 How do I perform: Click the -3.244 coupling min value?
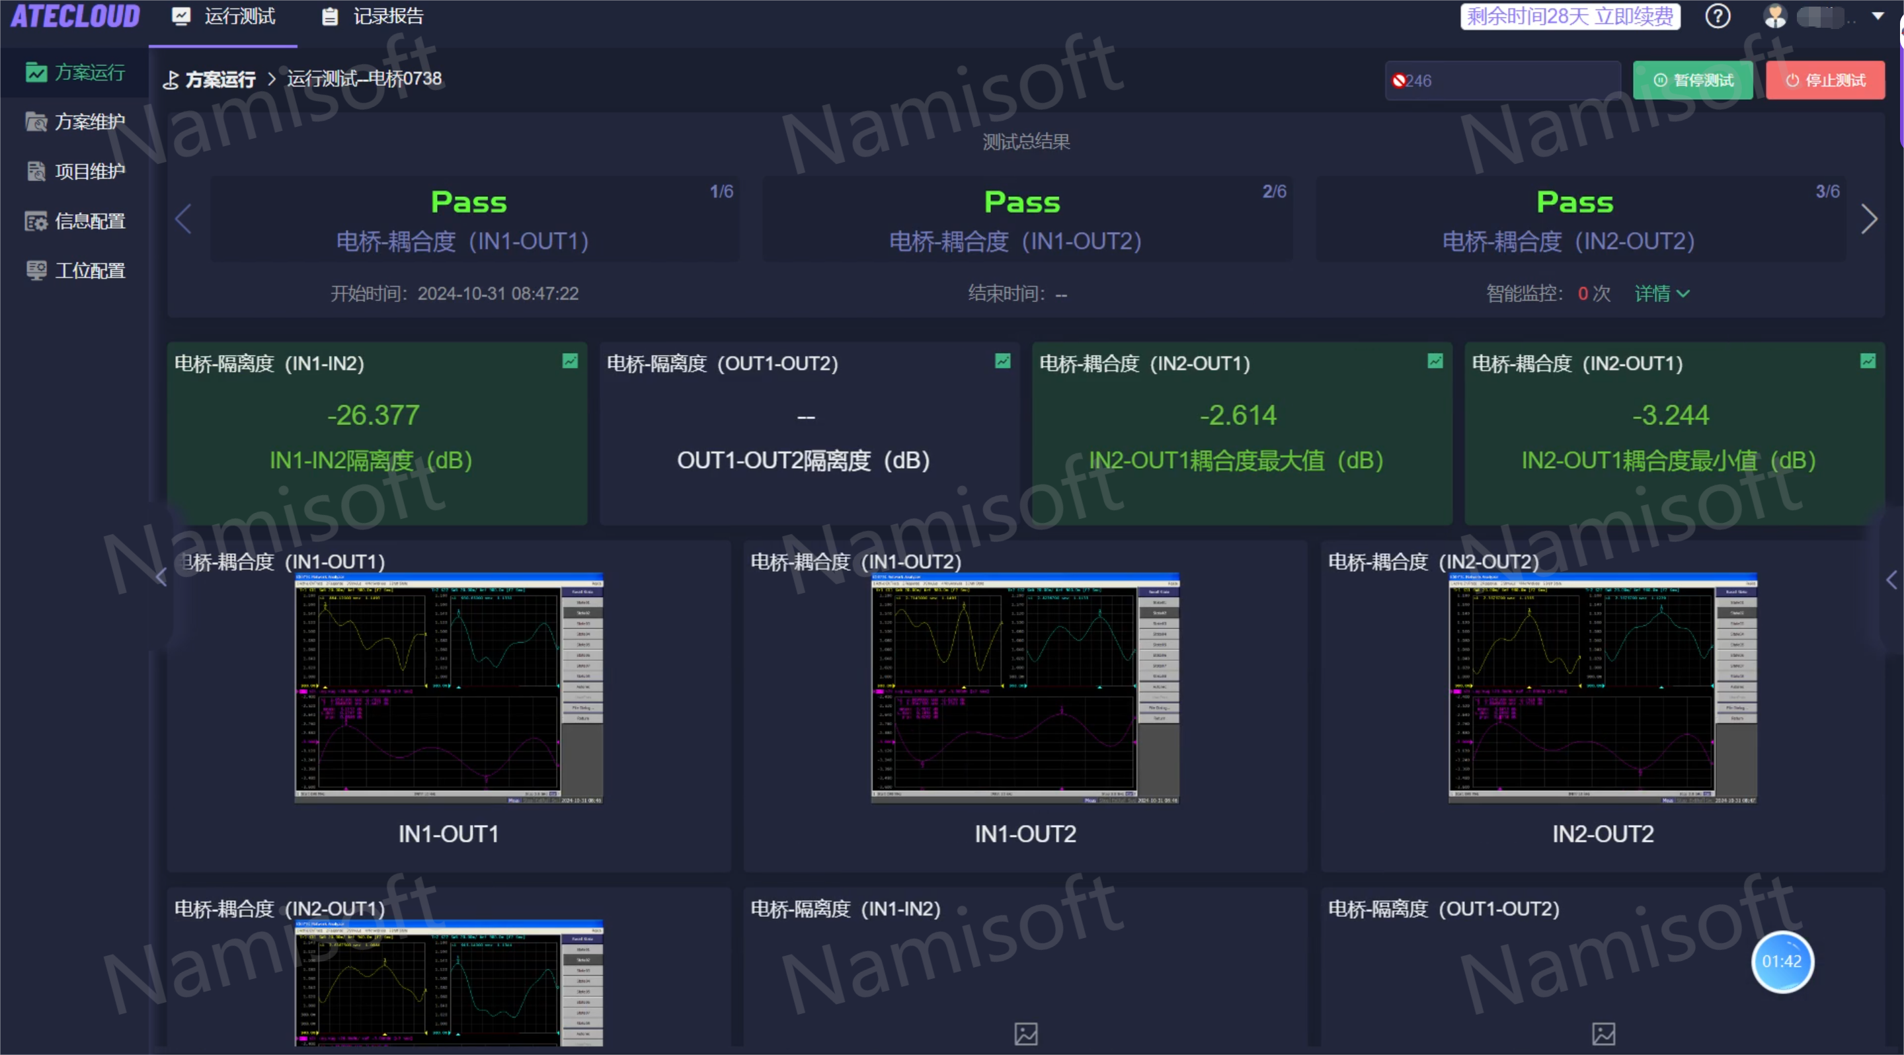(x=1671, y=415)
